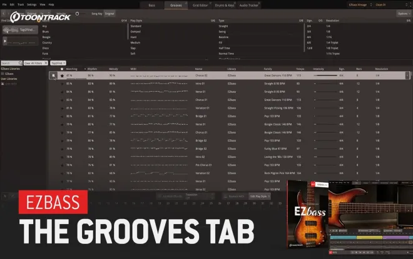Screen dimensions: 413x259
Task: Open the Tap2Find recorder button
Action: (x=20, y=30)
